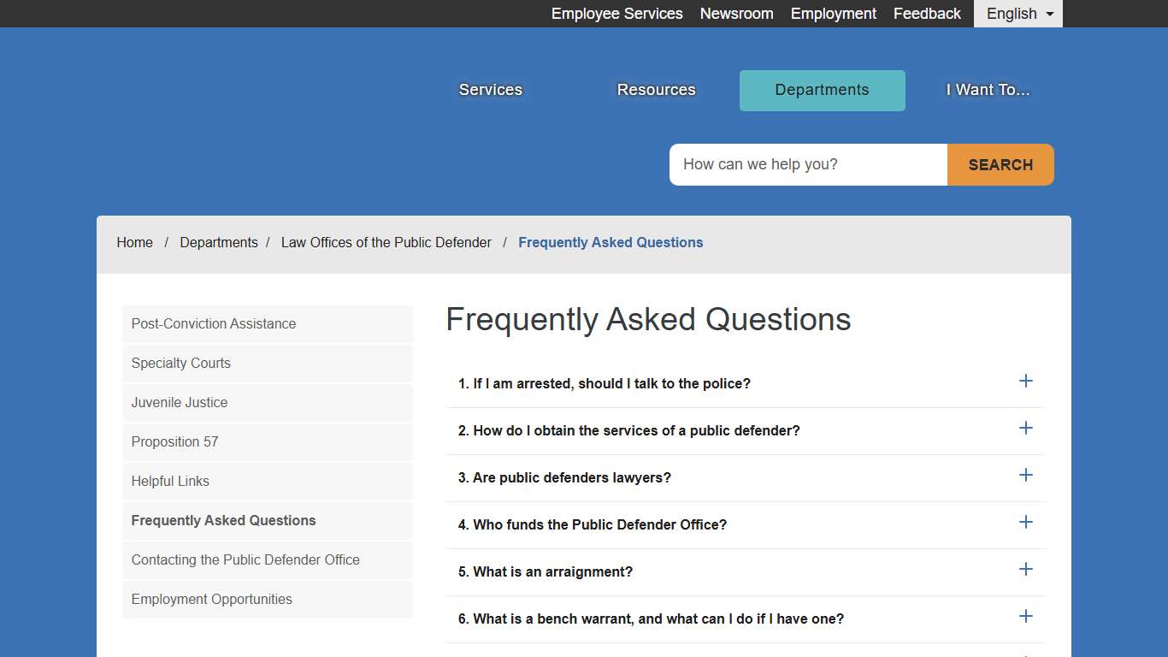Select Proposition 57 from sidebar
1168x657 pixels.
(x=174, y=441)
